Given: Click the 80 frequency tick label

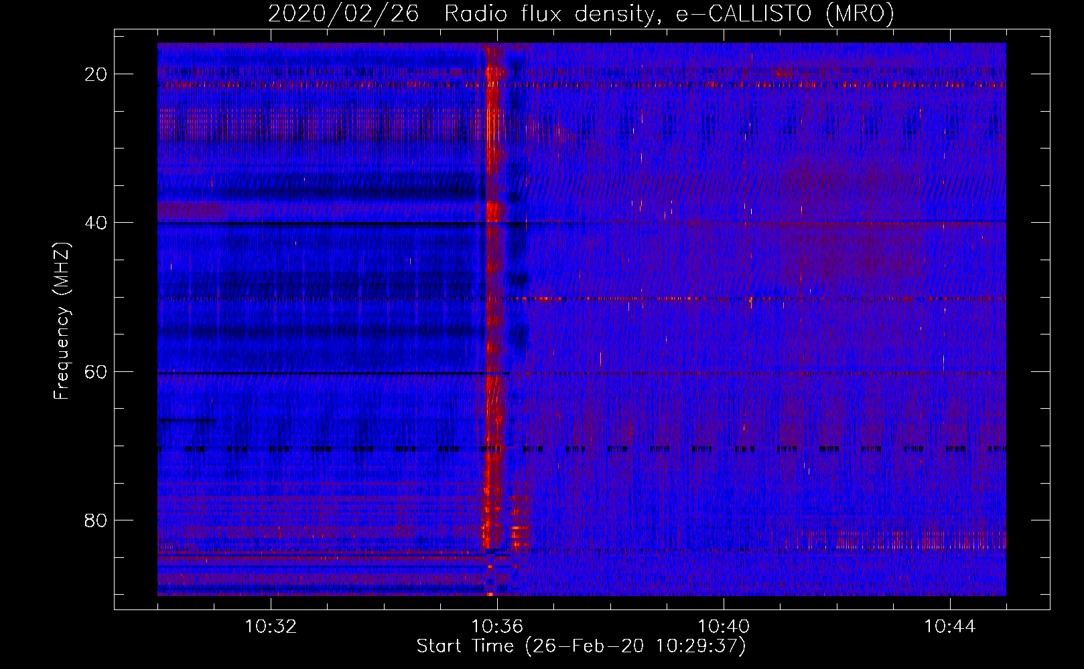Looking at the screenshot, I should click(96, 520).
